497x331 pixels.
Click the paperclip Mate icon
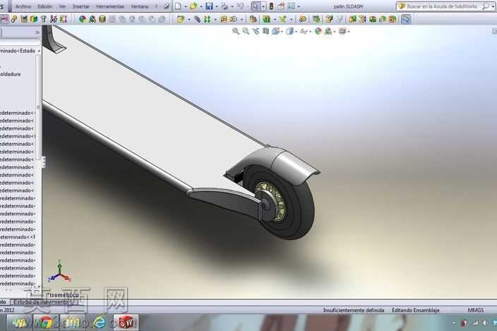tap(197, 19)
